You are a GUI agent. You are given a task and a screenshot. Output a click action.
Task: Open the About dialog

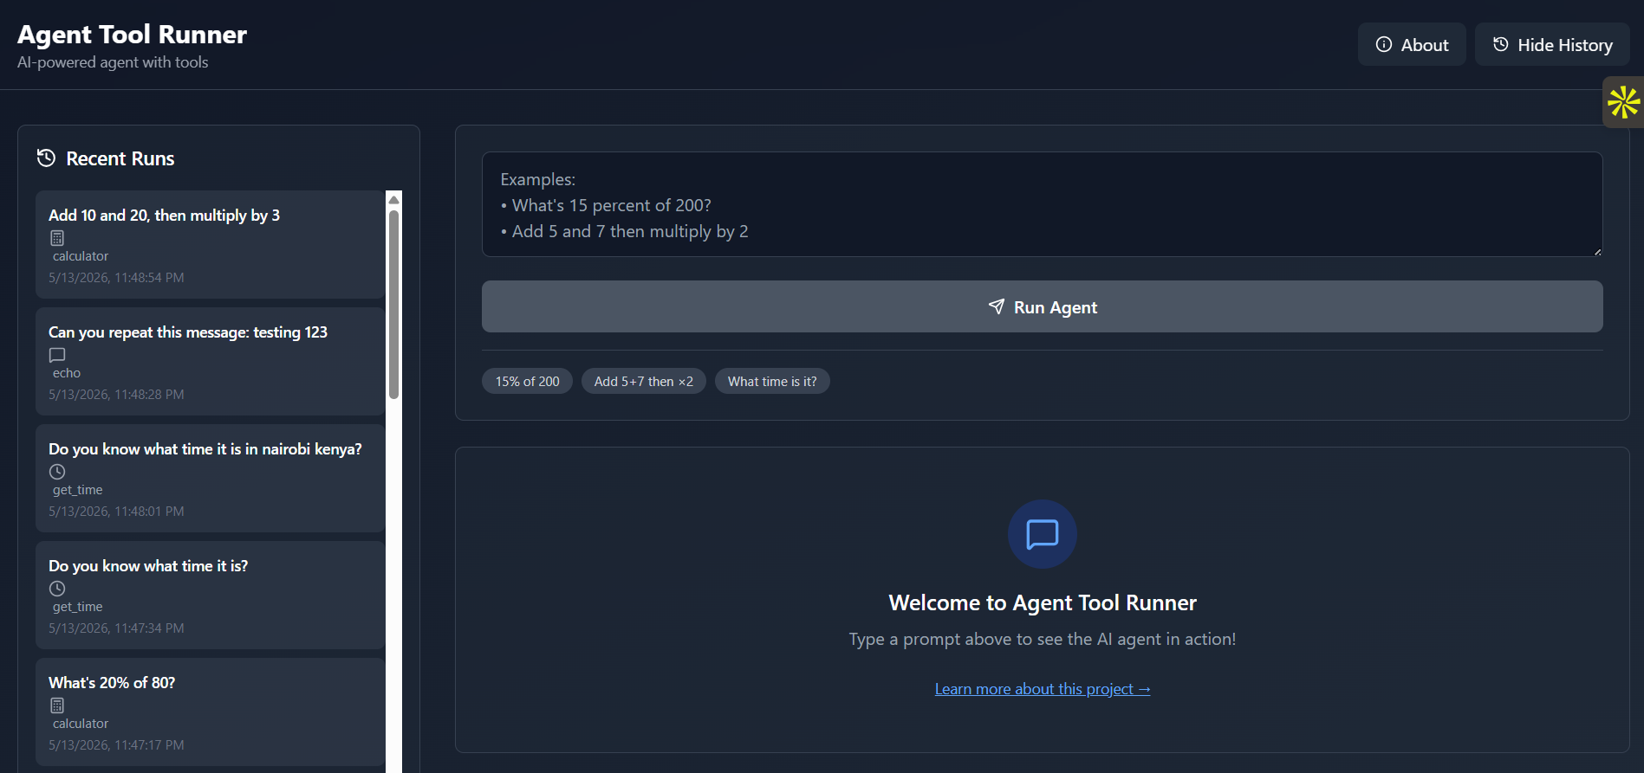[1412, 44]
